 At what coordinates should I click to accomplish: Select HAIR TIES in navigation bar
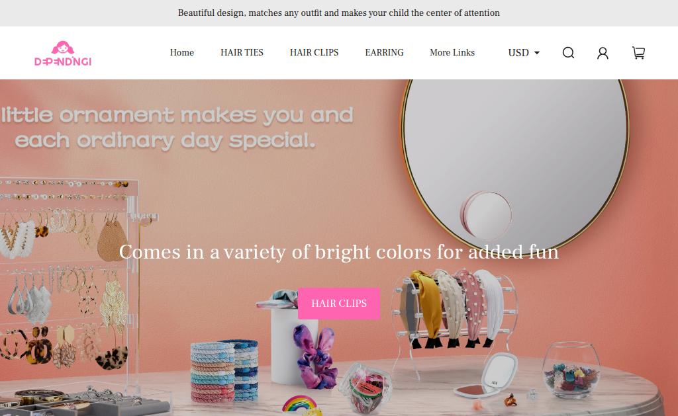pos(242,52)
